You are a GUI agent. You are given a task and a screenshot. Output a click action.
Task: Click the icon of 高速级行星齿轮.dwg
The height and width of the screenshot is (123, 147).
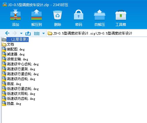coord(4,74)
